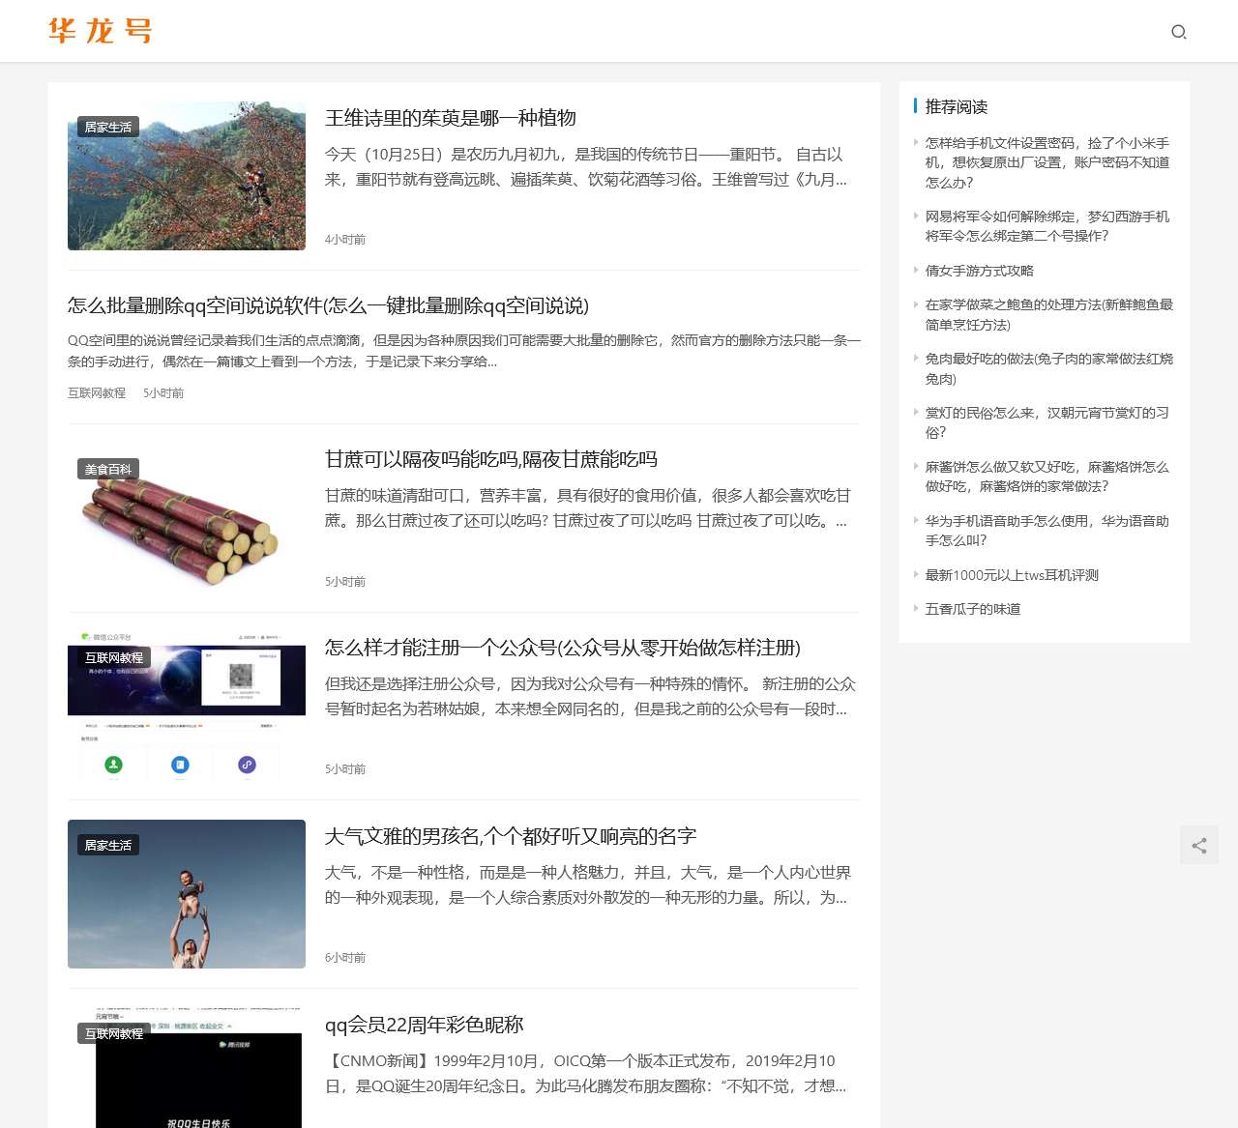Select 美食百科 tag on sugarcane image
The width and height of the screenshot is (1238, 1128).
pyautogui.click(x=108, y=469)
